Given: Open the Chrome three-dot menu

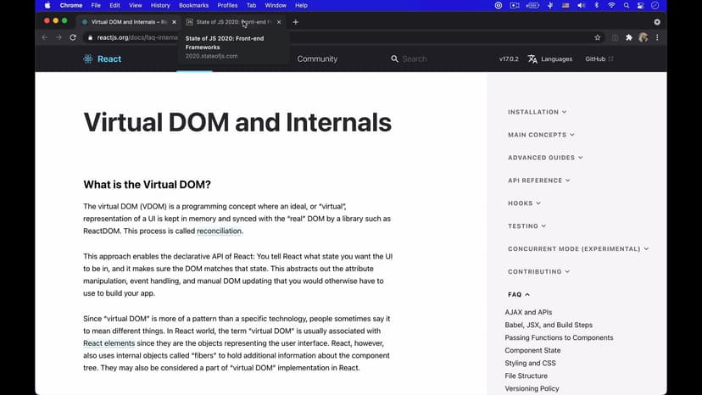Looking at the screenshot, I should (x=657, y=38).
